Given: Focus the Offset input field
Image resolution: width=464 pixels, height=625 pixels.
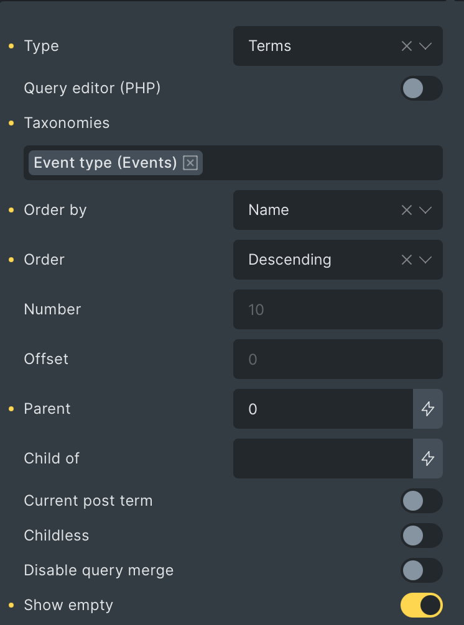Looking at the screenshot, I should [x=338, y=359].
